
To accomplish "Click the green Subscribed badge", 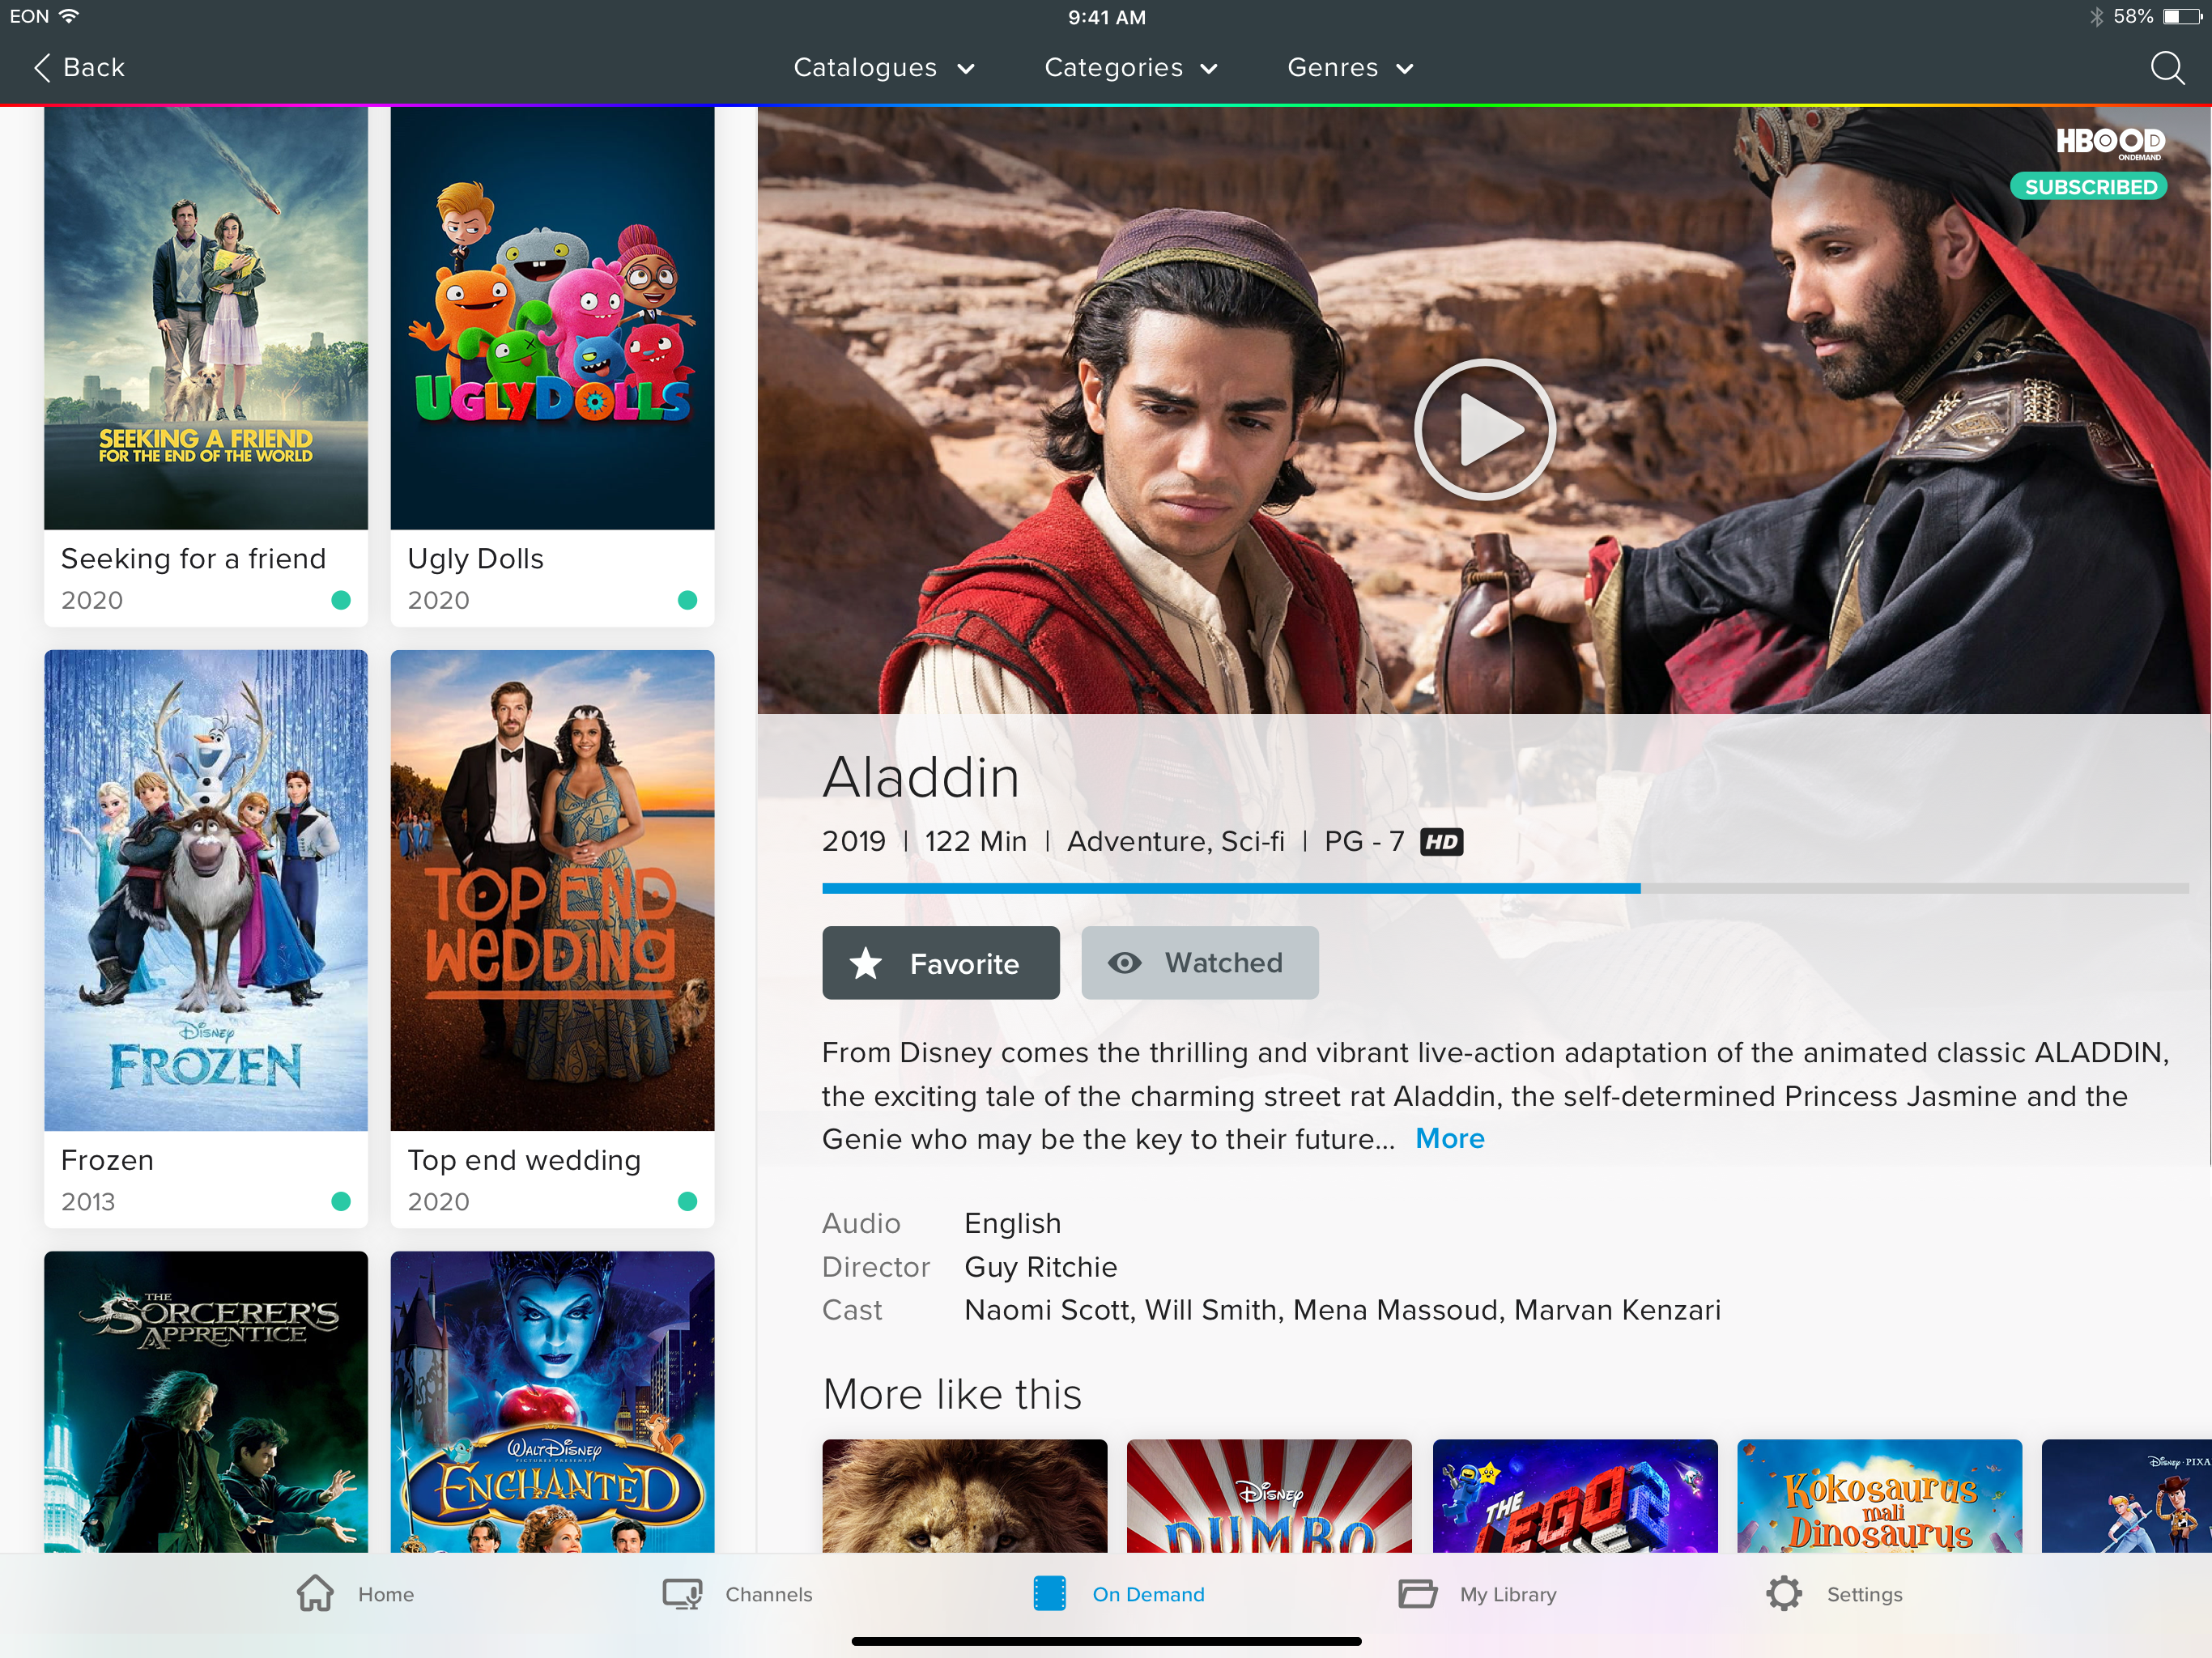I will tap(2089, 187).
